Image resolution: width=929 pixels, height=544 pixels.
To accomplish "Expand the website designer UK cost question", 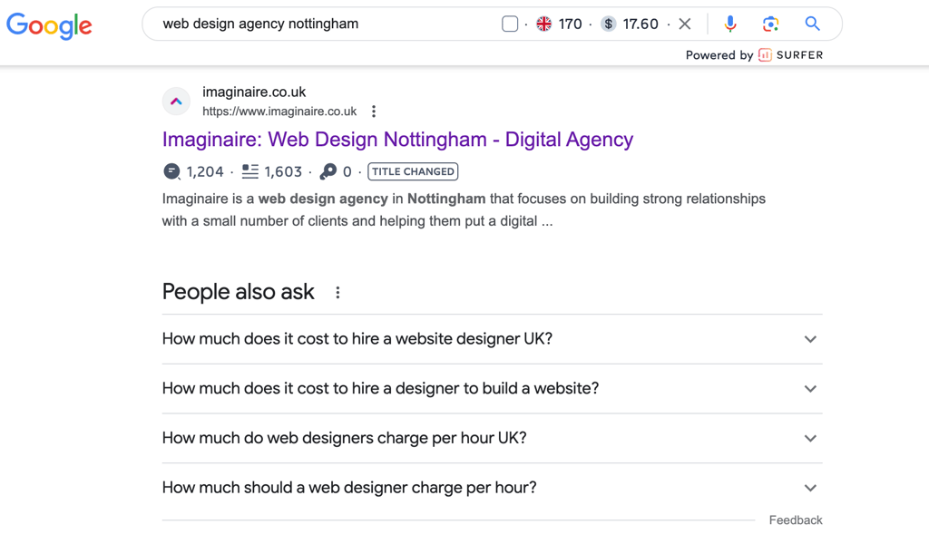I will point(493,339).
